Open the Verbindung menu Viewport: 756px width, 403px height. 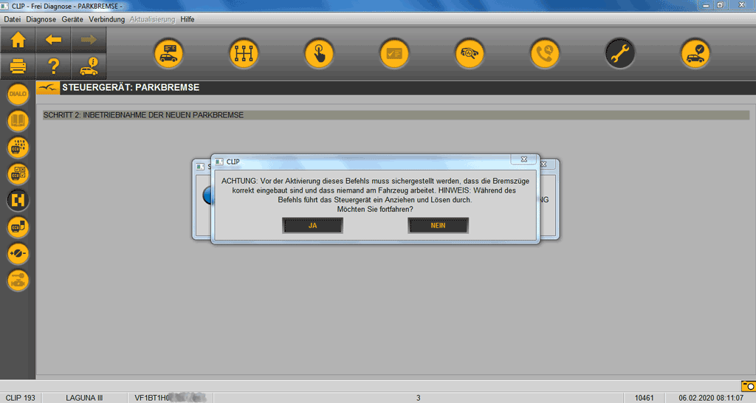[106, 19]
